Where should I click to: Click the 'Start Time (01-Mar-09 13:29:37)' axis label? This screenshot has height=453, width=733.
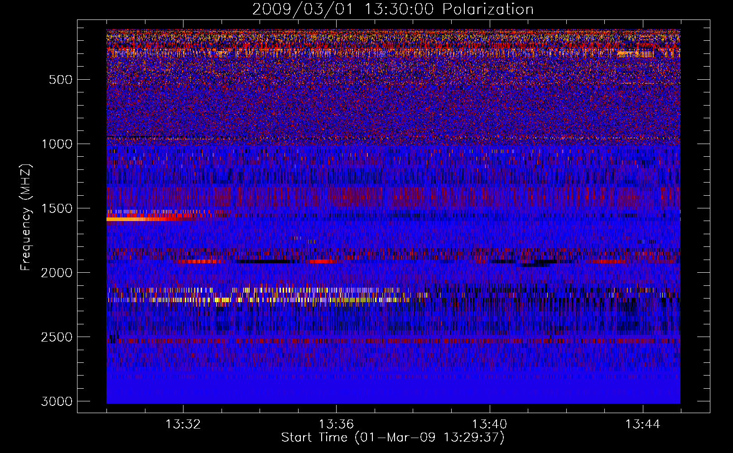(393, 438)
